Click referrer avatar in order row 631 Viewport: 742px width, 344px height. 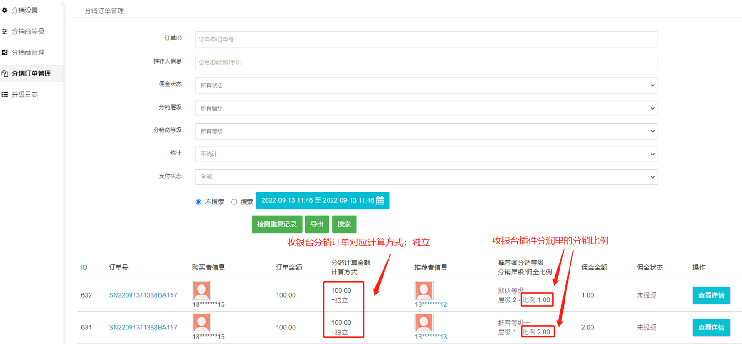[424, 323]
